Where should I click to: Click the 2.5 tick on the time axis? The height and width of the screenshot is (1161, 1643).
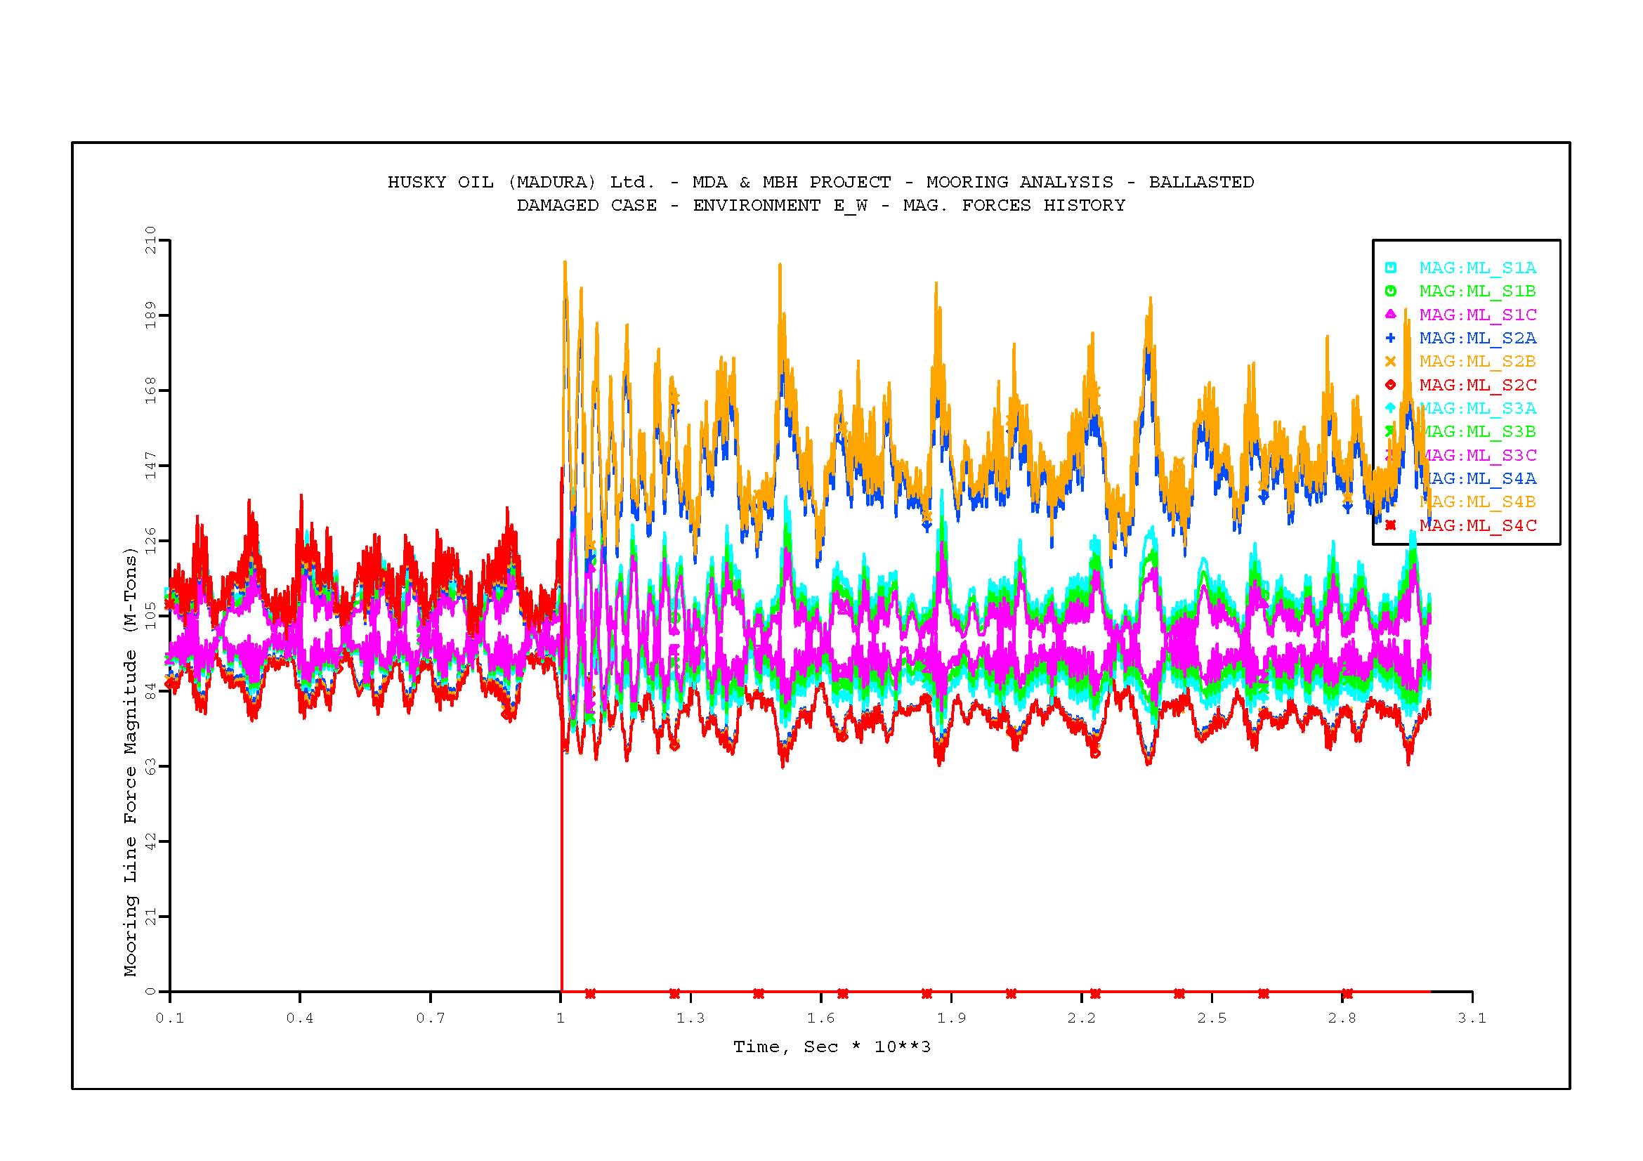coord(1212,1018)
